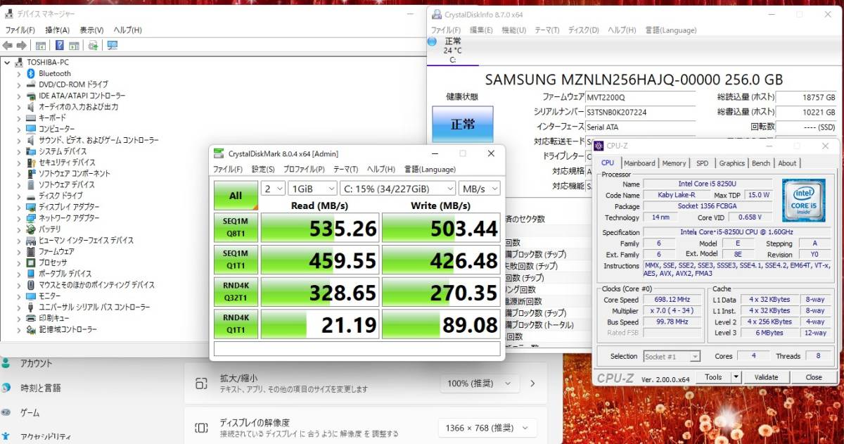Open the プロファイル(P) menu in CrystalDiskMark
The width and height of the screenshot is (844, 444).
point(304,170)
